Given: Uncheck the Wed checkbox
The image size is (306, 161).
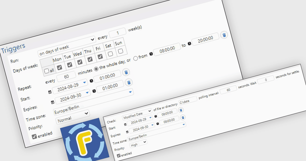Looking at the screenshot, I should [80, 62].
